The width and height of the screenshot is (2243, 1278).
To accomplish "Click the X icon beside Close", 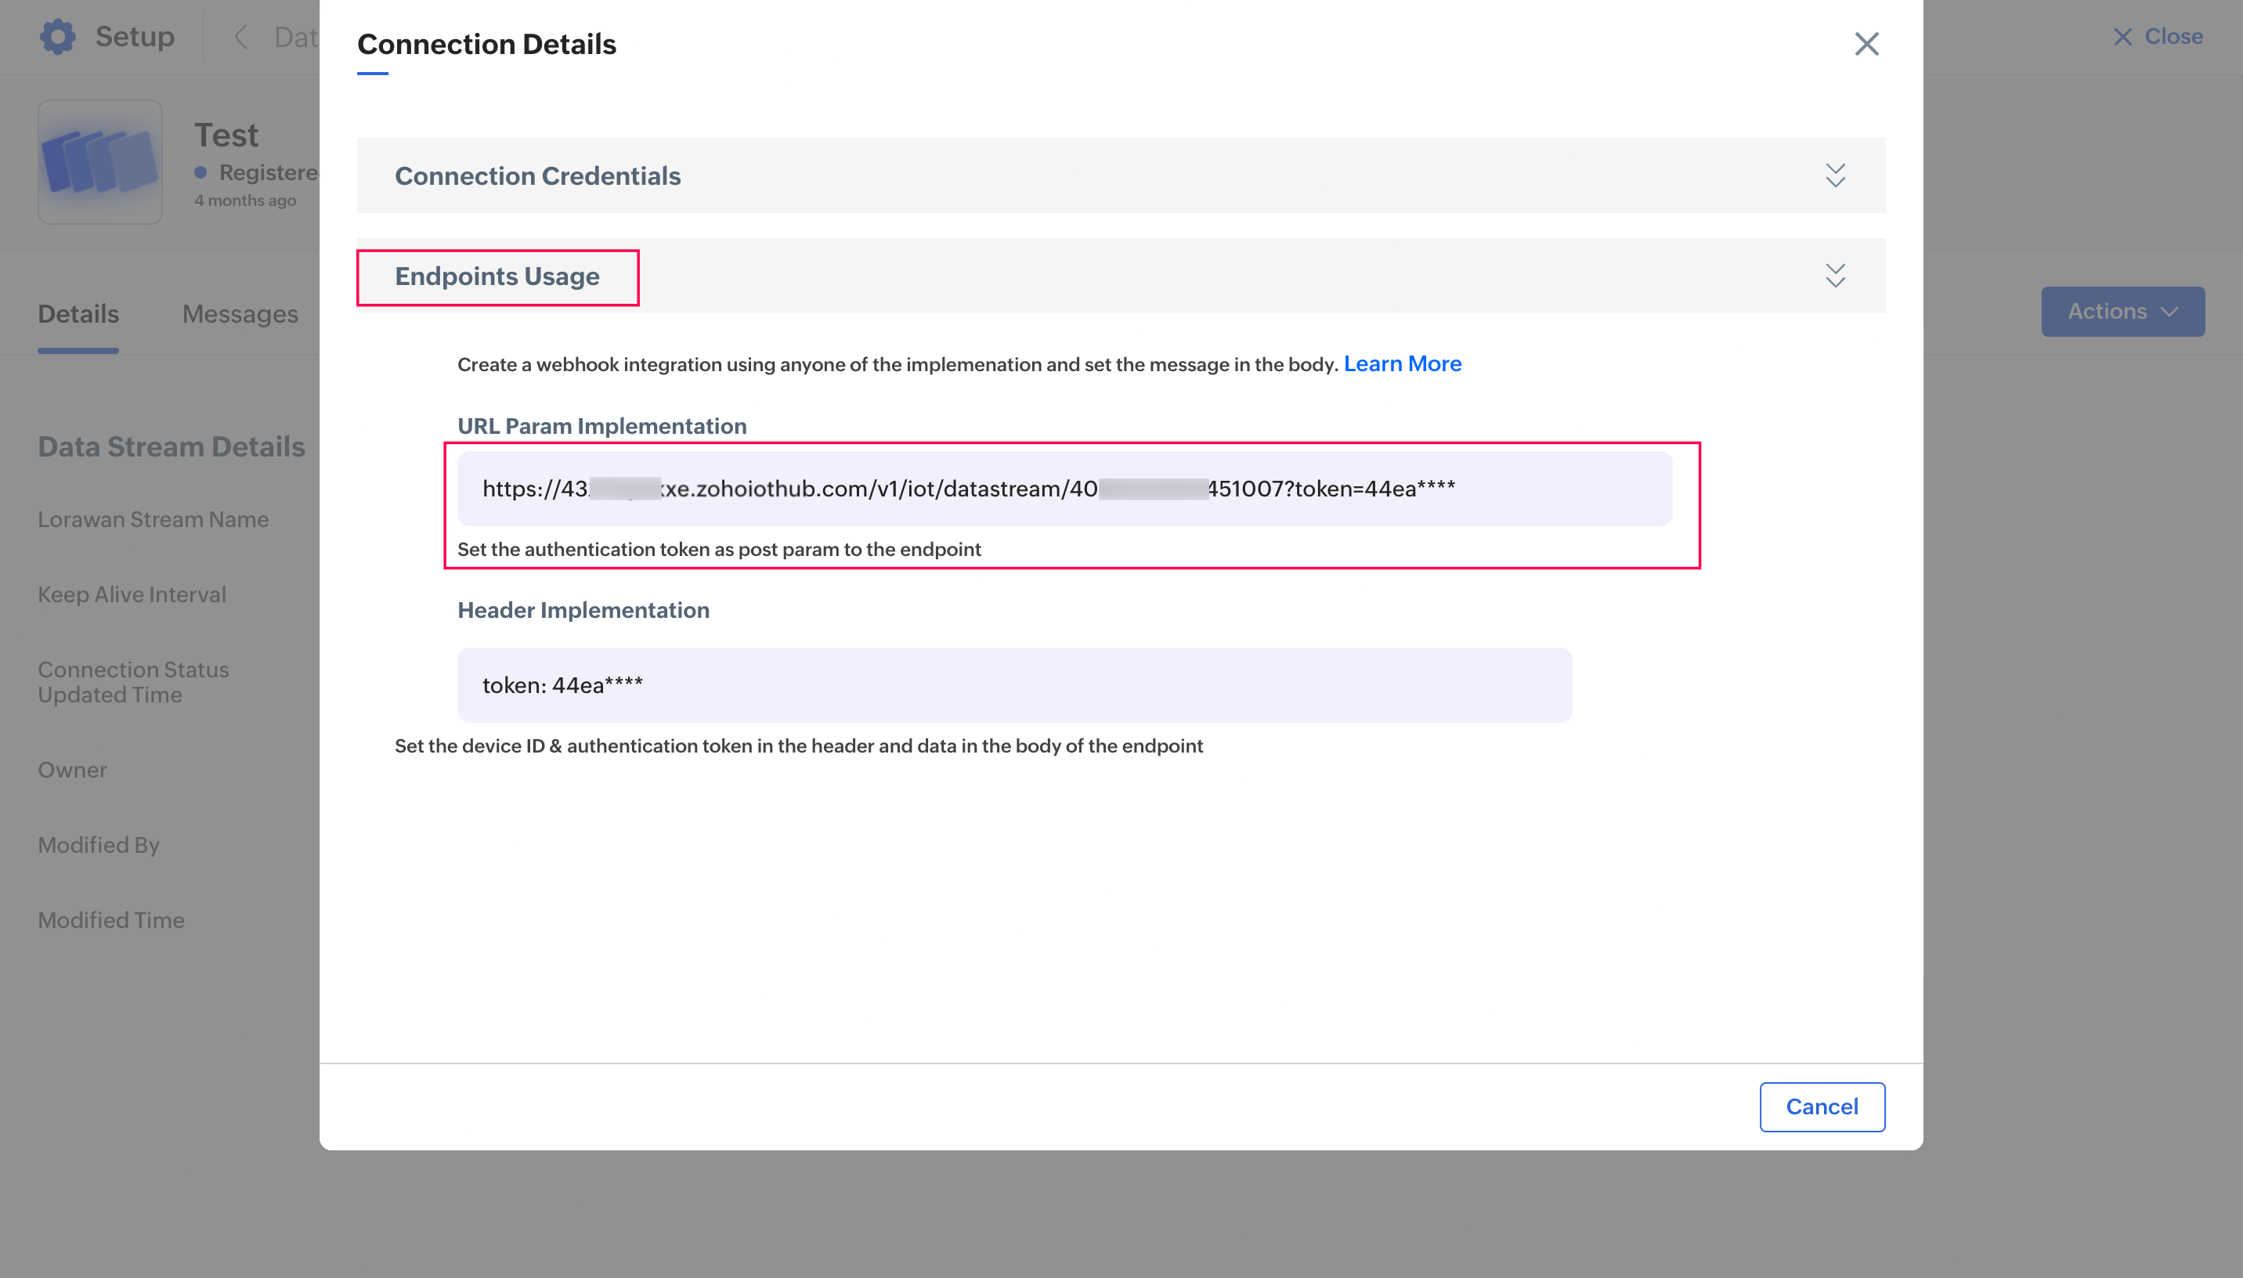I will 2122,37.
